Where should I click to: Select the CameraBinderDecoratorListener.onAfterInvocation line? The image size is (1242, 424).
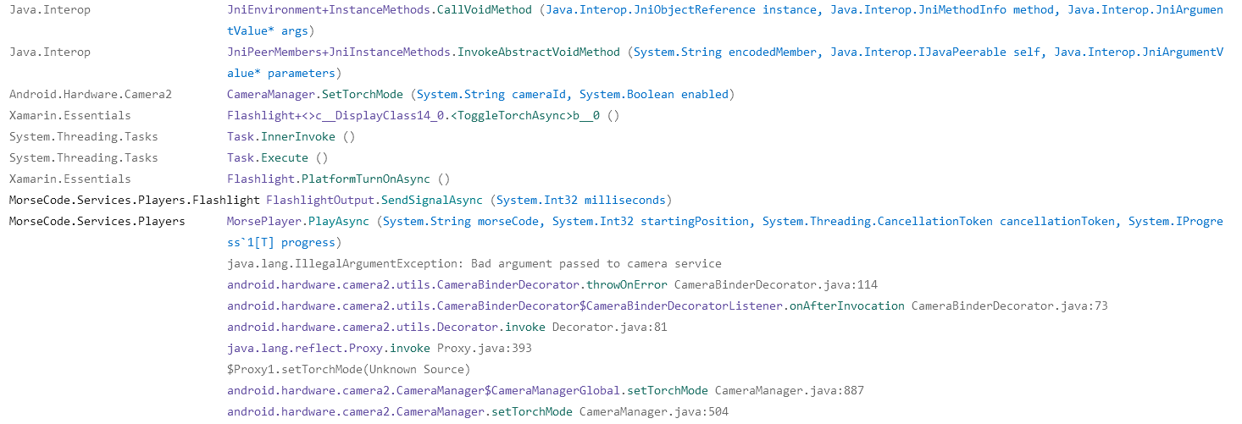click(668, 306)
